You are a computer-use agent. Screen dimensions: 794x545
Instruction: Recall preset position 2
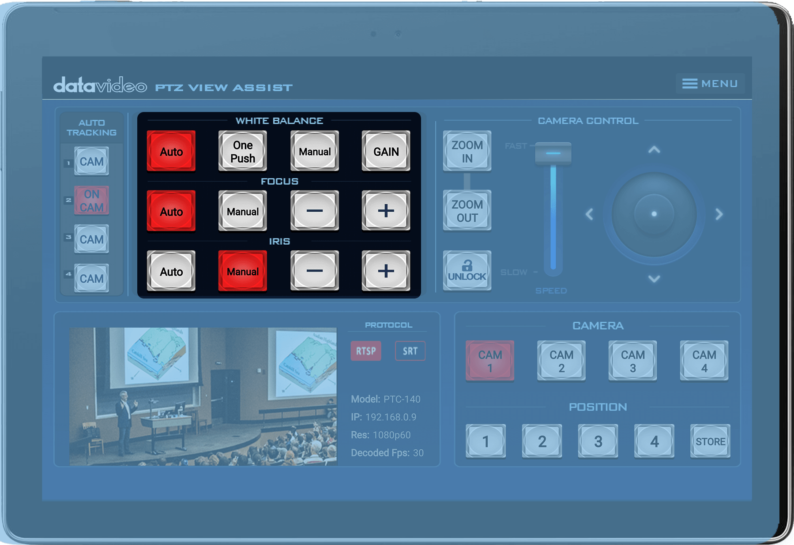[x=542, y=441]
